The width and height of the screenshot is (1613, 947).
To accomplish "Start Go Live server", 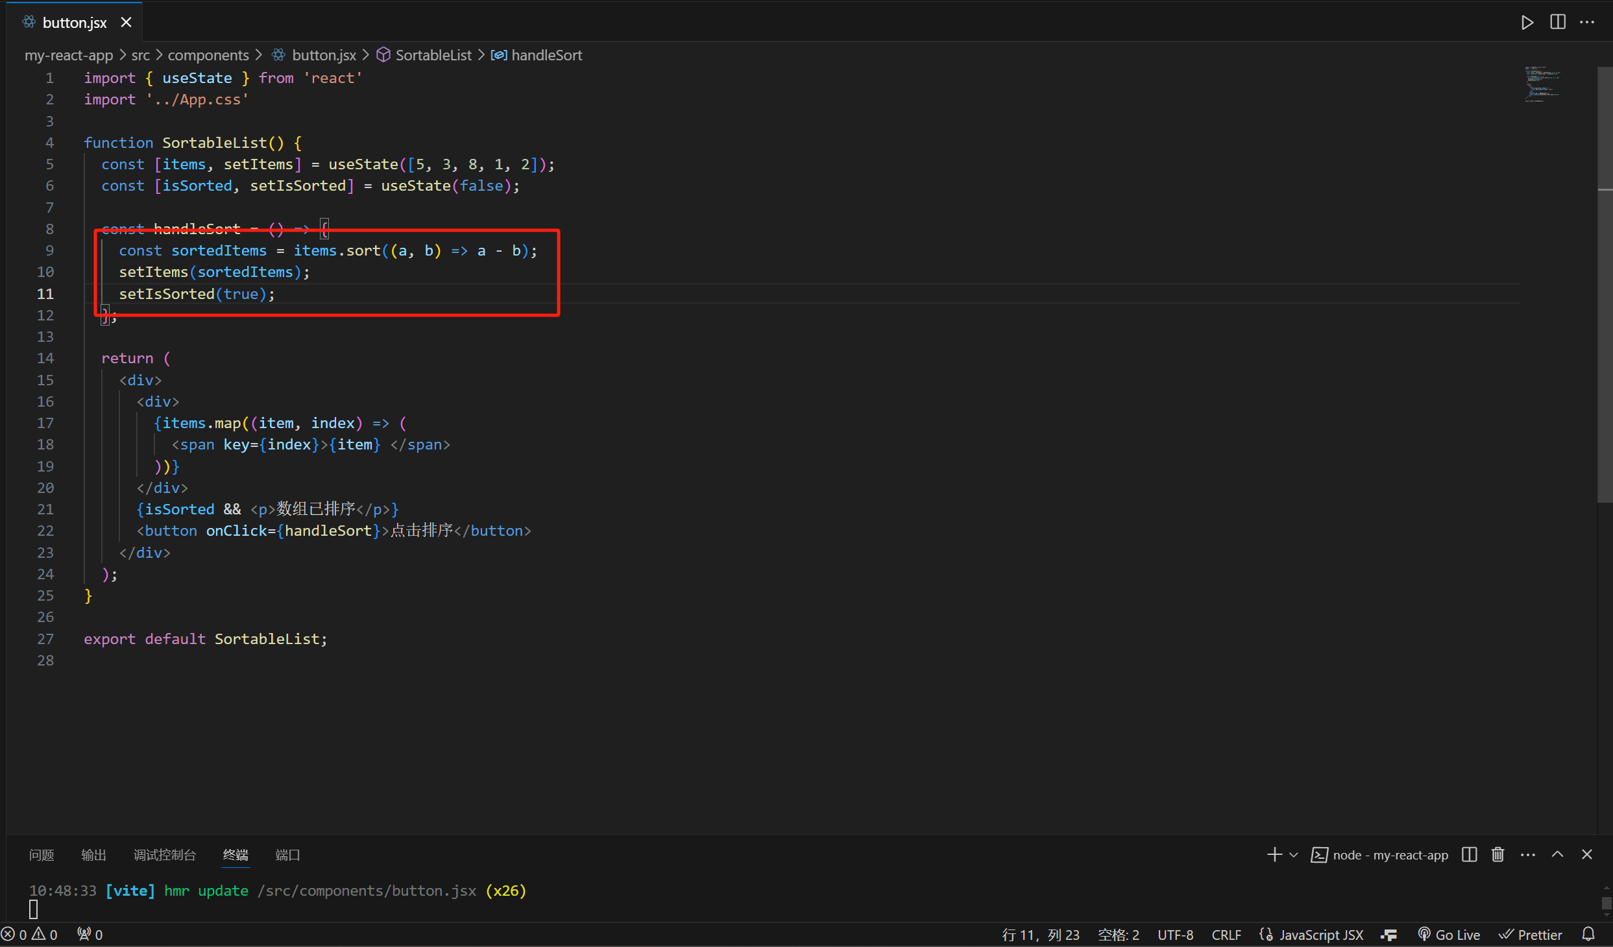I will pos(1449,934).
